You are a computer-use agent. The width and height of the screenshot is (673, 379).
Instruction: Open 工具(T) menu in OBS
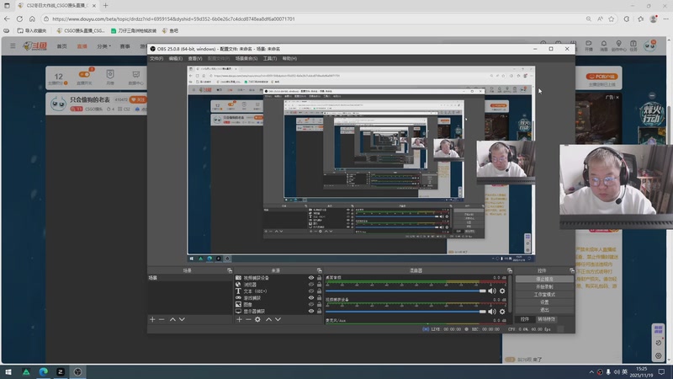[270, 58]
